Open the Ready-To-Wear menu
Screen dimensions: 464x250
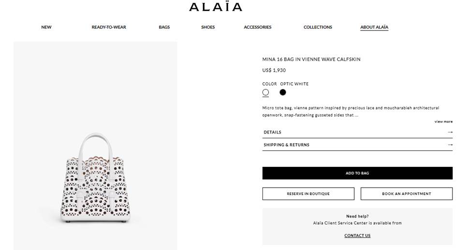[x=109, y=27]
